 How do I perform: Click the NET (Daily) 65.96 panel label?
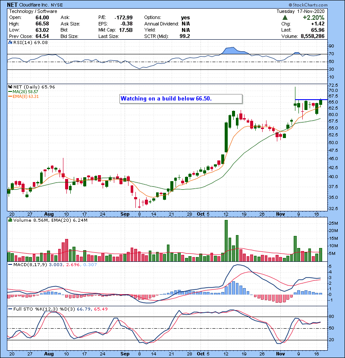[34, 87]
